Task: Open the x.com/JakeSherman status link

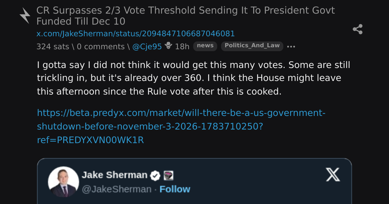Action: [x=136, y=34]
